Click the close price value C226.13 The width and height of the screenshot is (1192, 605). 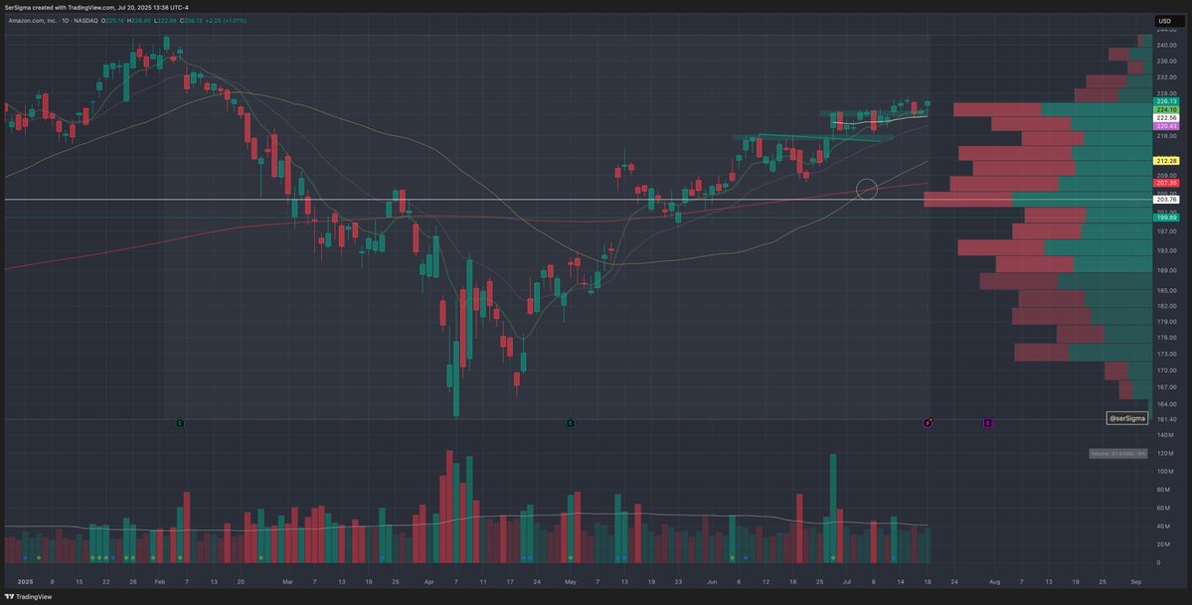click(193, 21)
